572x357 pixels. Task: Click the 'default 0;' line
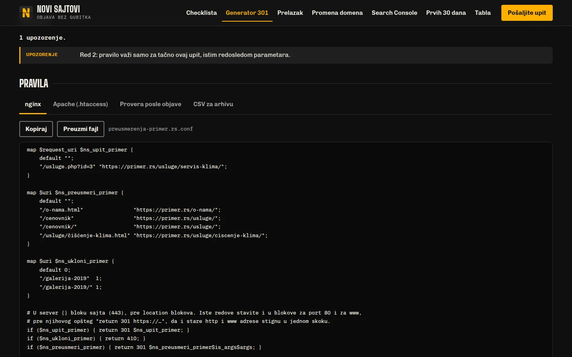click(x=55, y=270)
